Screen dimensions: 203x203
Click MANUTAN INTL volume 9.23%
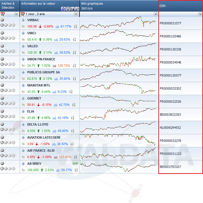62,92
